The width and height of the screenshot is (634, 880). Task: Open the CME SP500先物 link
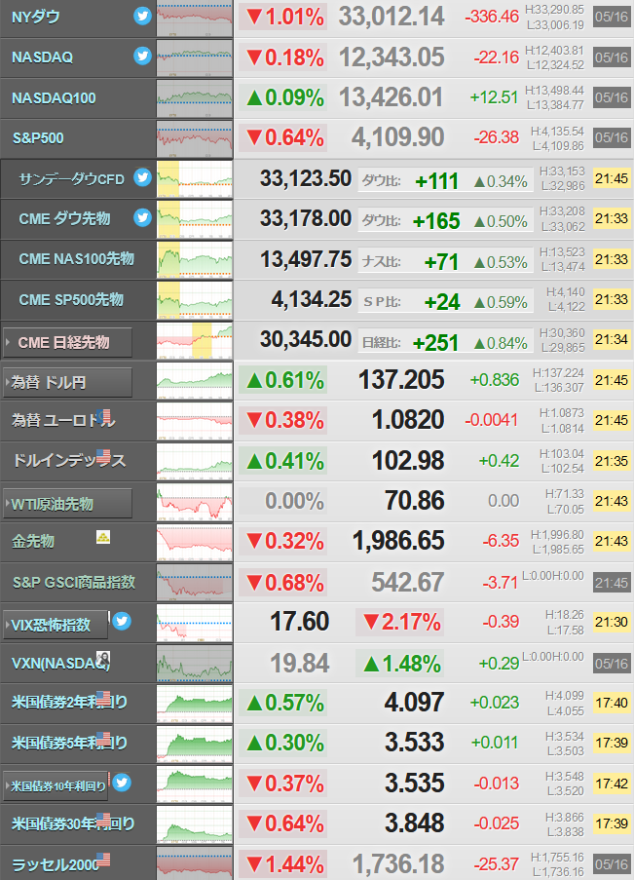[x=71, y=300]
